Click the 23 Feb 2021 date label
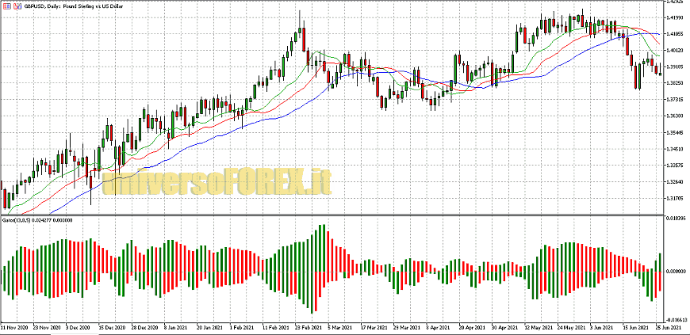 click(310, 327)
